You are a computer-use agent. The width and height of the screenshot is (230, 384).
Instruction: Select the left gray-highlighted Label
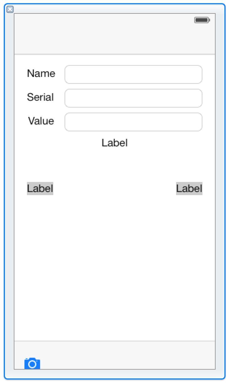click(40, 189)
